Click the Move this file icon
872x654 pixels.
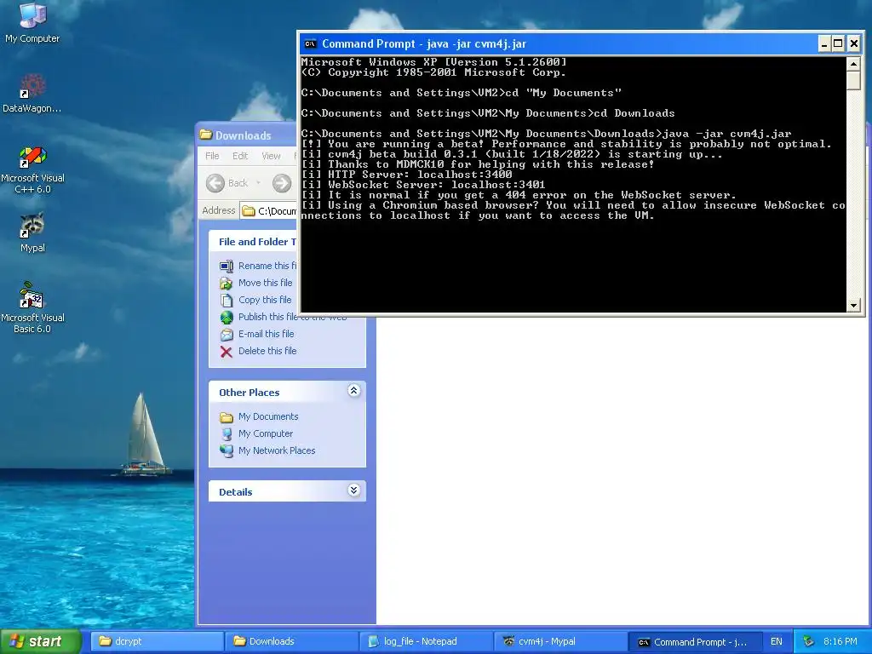[227, 283]
